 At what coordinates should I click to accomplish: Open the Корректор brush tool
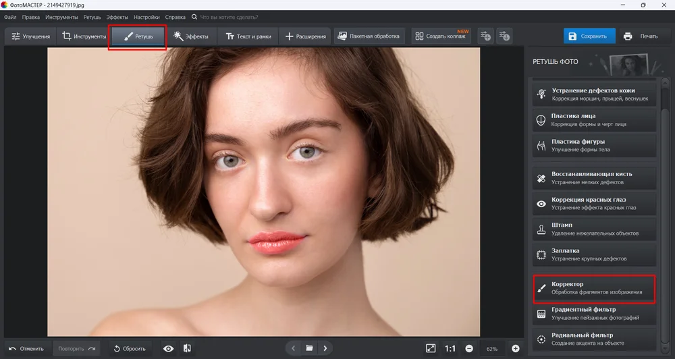594,288
